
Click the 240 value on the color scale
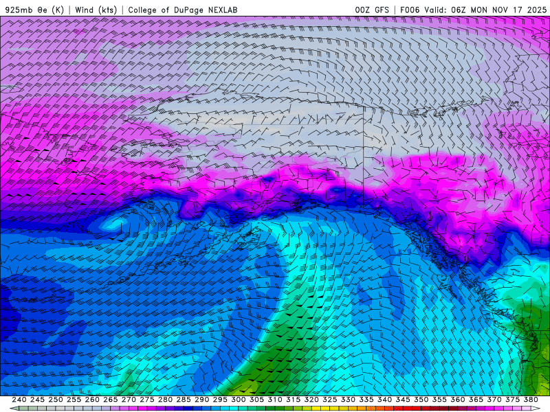(19, 400)
